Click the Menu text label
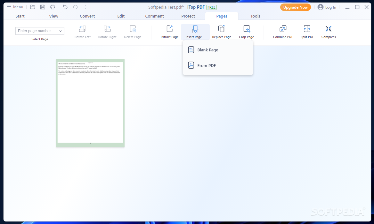This screenshot has width=374, height=224. pos(18,7)
